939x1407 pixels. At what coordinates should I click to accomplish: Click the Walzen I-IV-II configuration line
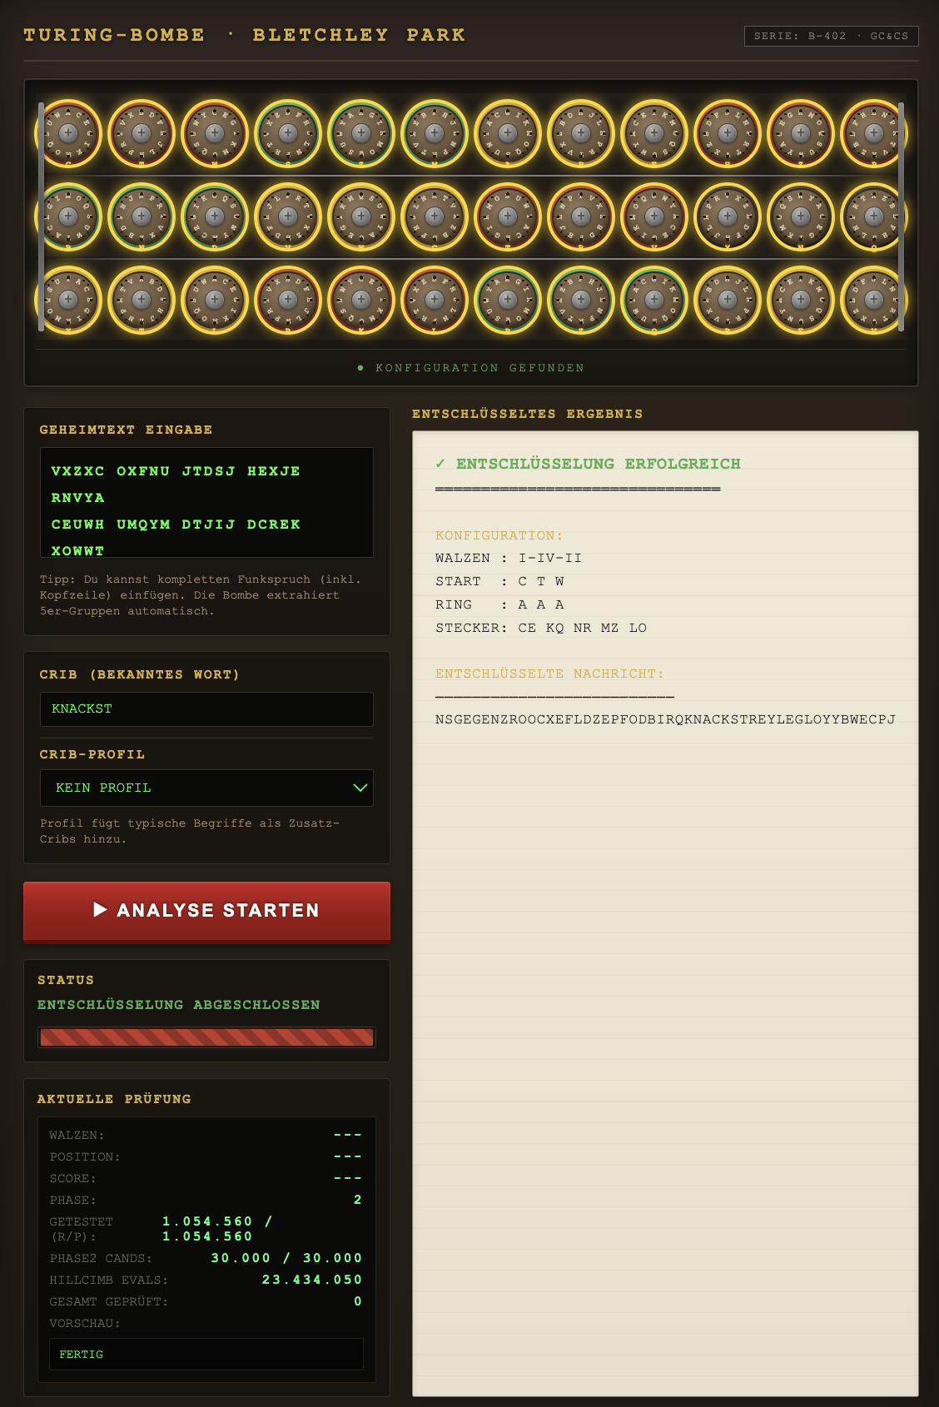click(x=509, y=558)
